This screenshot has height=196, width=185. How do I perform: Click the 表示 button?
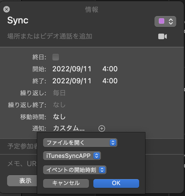(x=25, y=181)
